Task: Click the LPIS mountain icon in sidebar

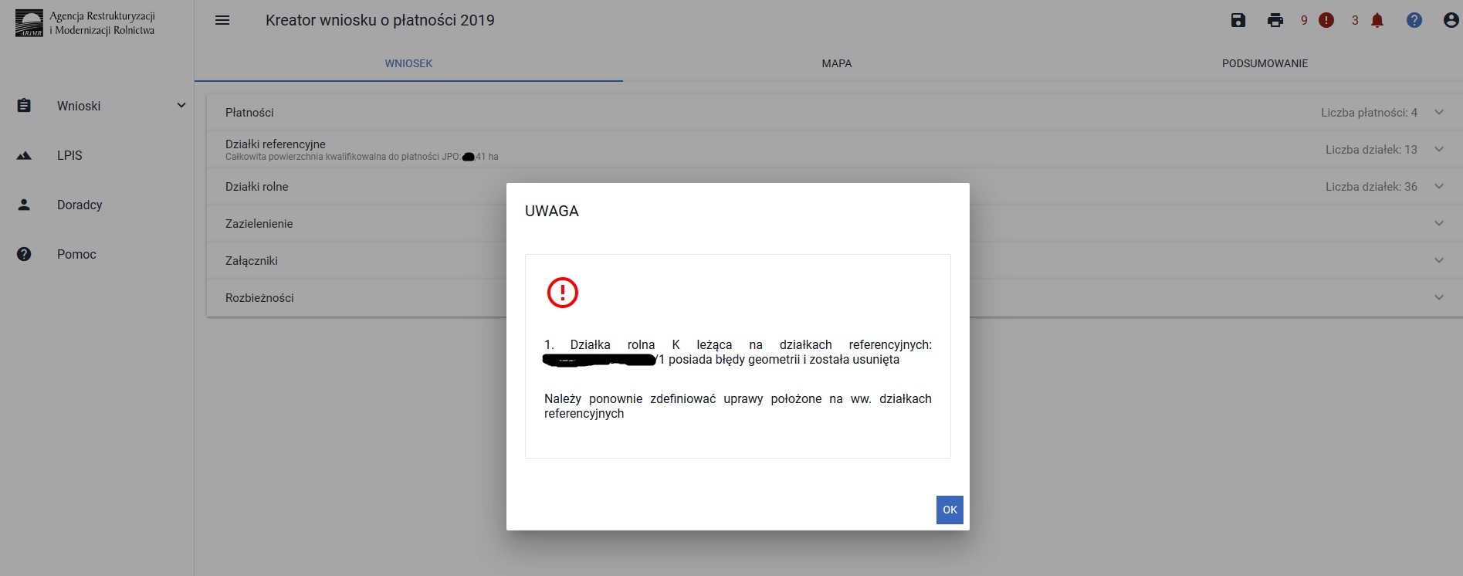Action: [x=24, y=155]
